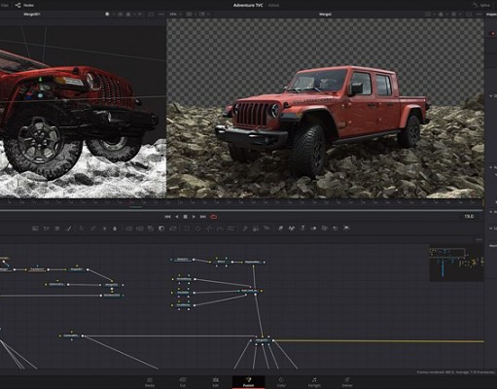
Task: Add a Text+ node from the toolbar
Action: (x=57, y=229)
